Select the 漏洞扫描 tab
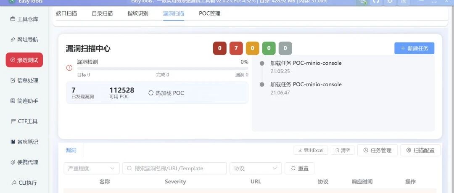The height and width of the screenshot is (193, 454). [174, 13]
